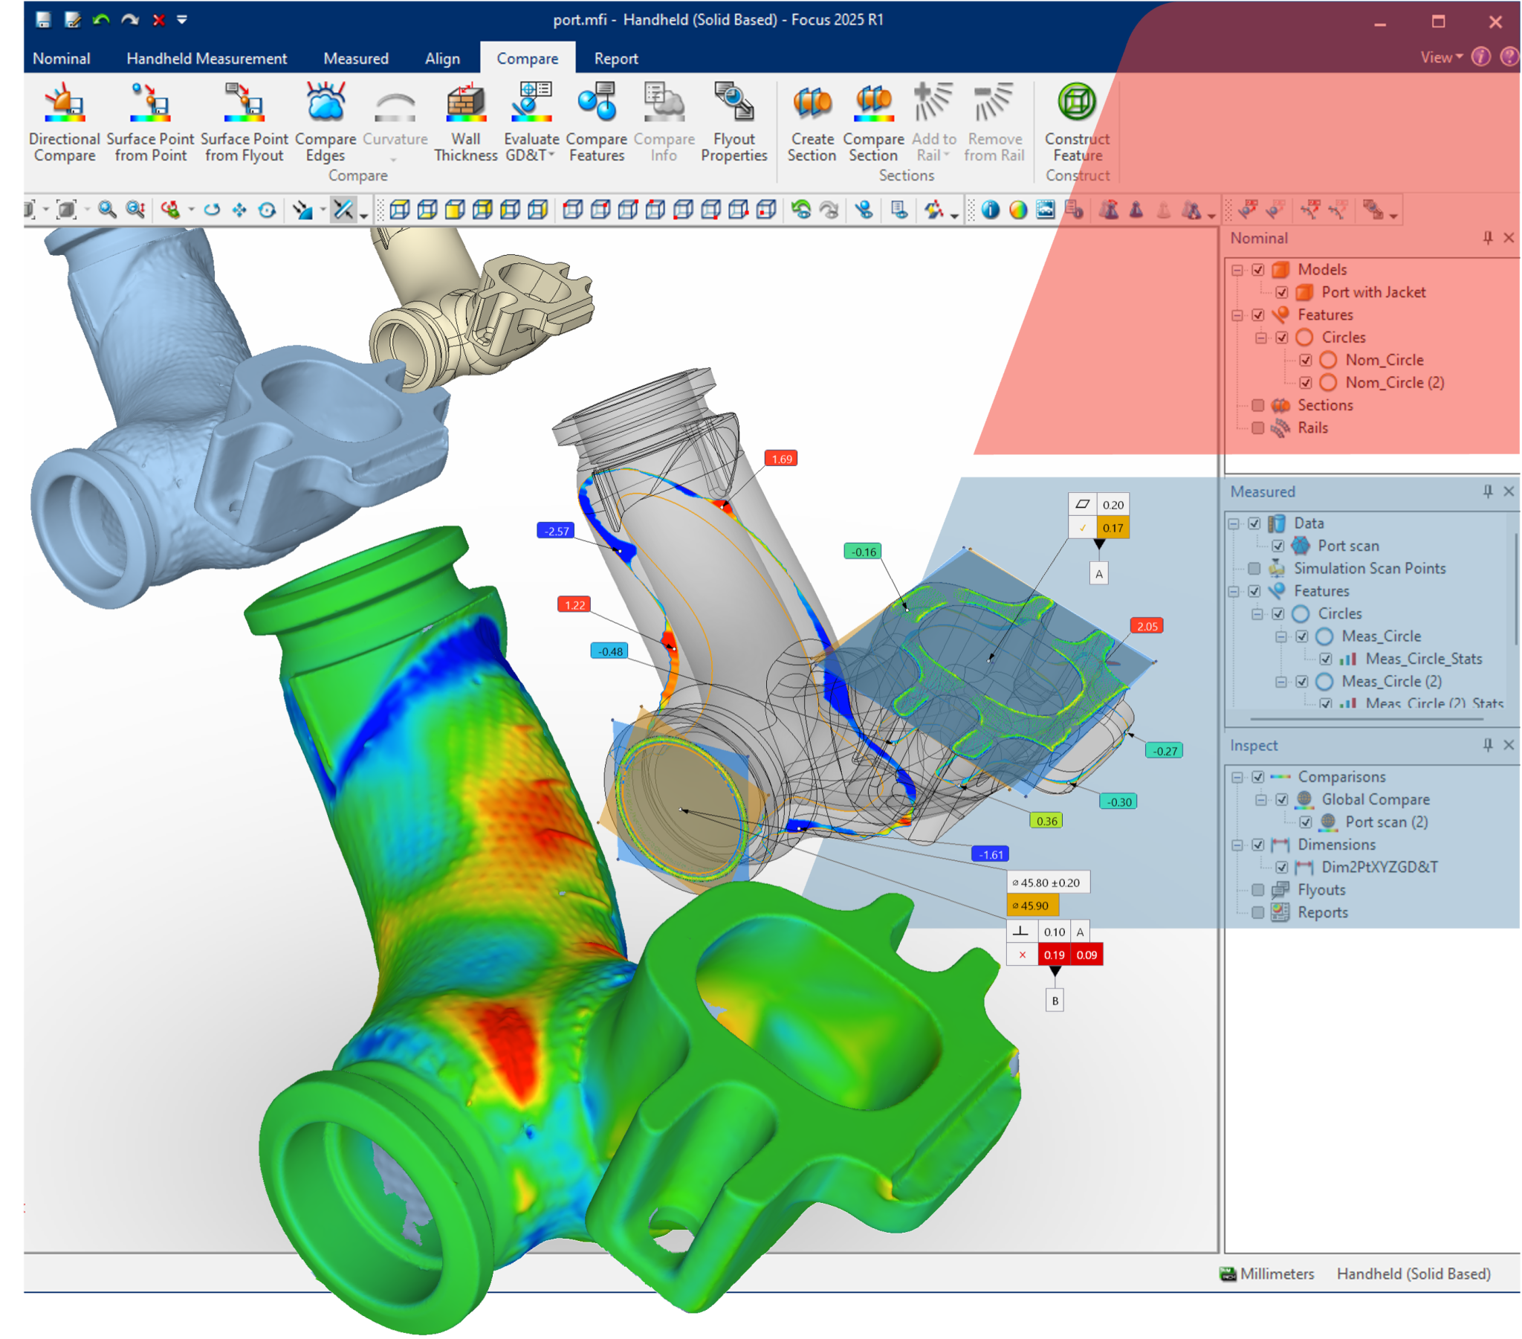1522x1339 pixels.
Task: Undo the last action
Action: pyautogui.click(x=101, y=19)
